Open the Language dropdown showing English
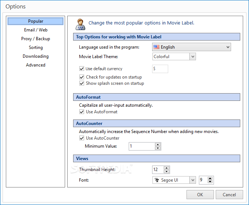Viewport: 249px width, 205px height. pos(192,47)
